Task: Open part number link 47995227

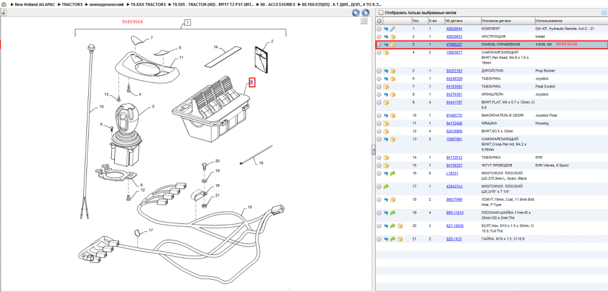Action: coord(454,44)
